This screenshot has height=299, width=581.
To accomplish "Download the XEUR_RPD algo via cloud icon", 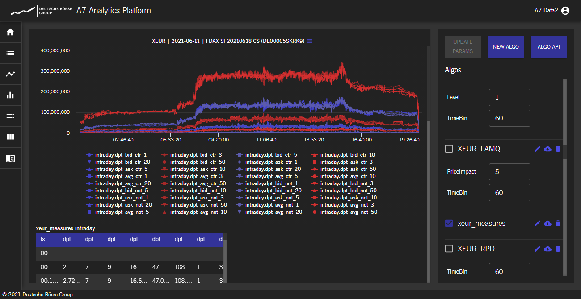I will [547, 249].
